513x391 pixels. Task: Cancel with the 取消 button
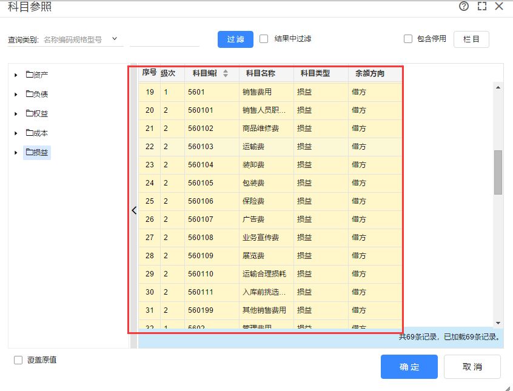coord(472,367)
